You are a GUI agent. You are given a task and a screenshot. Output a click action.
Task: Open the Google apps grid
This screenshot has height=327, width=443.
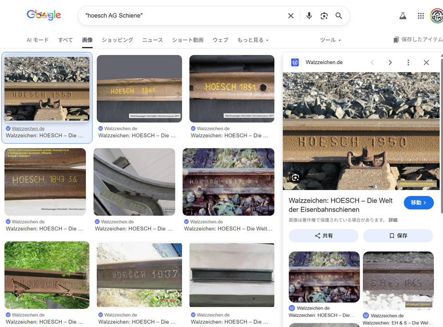click(421, 16)
